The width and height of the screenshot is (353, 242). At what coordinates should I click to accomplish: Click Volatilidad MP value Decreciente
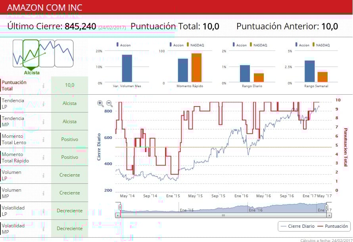(69, 229)
